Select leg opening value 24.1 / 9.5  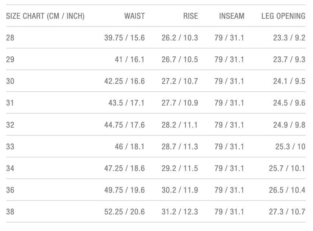pos(289,81)
